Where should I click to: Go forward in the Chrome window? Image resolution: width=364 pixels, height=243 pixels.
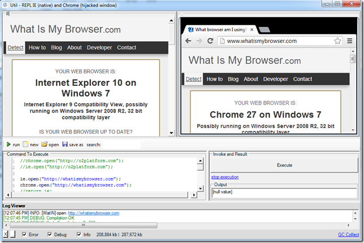199,41
